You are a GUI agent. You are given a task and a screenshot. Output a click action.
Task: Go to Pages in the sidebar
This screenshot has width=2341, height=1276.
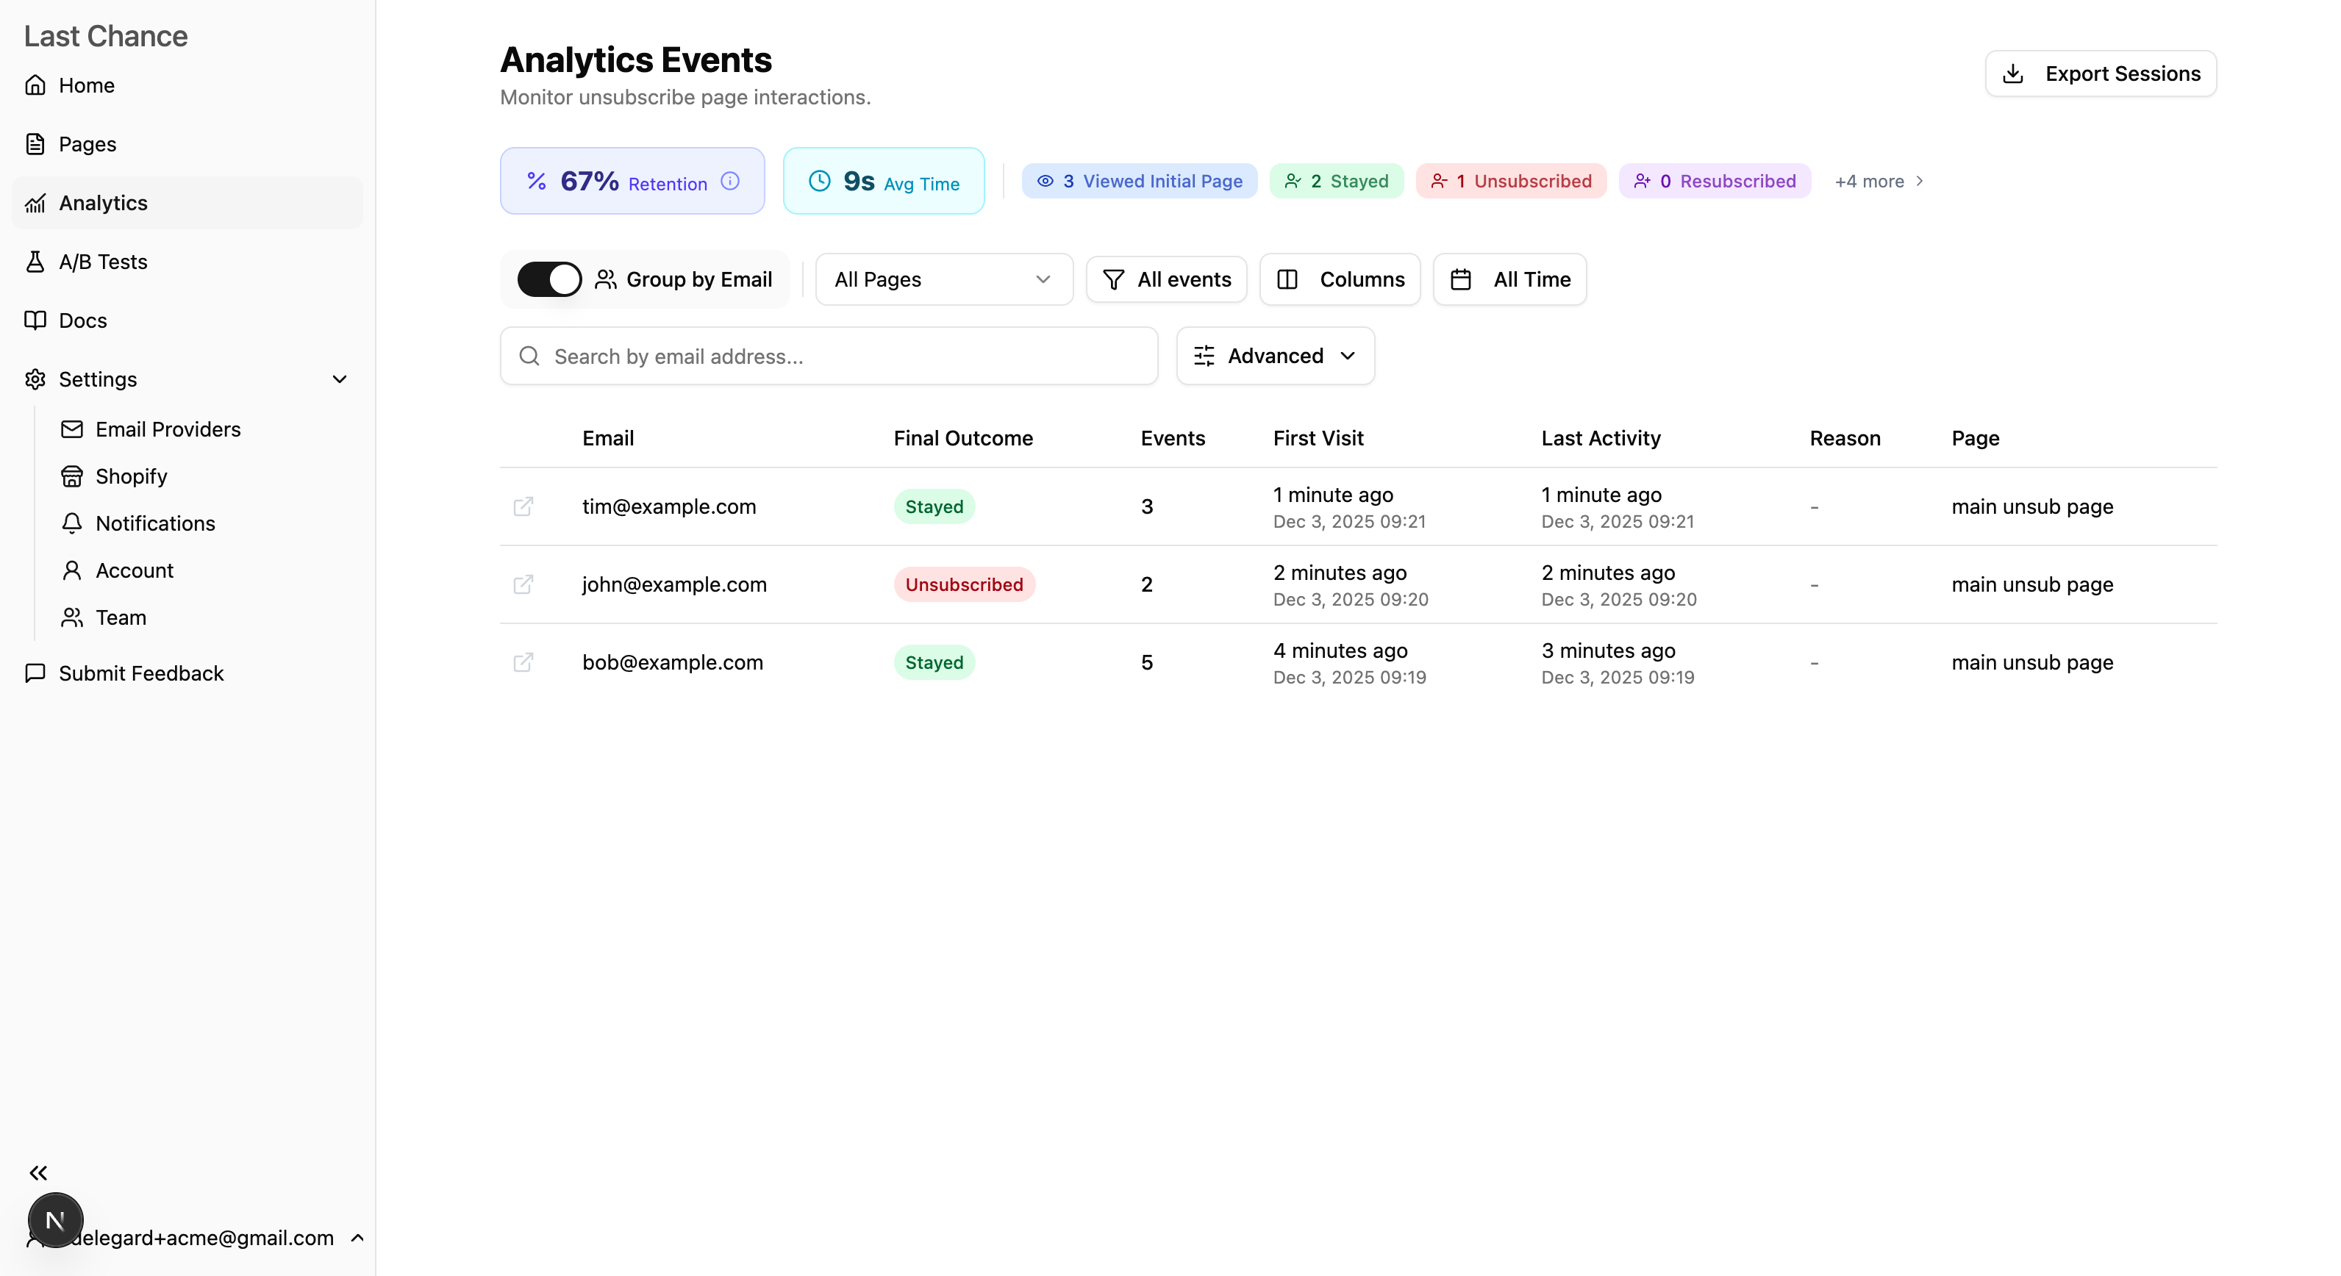coord(87,144)
